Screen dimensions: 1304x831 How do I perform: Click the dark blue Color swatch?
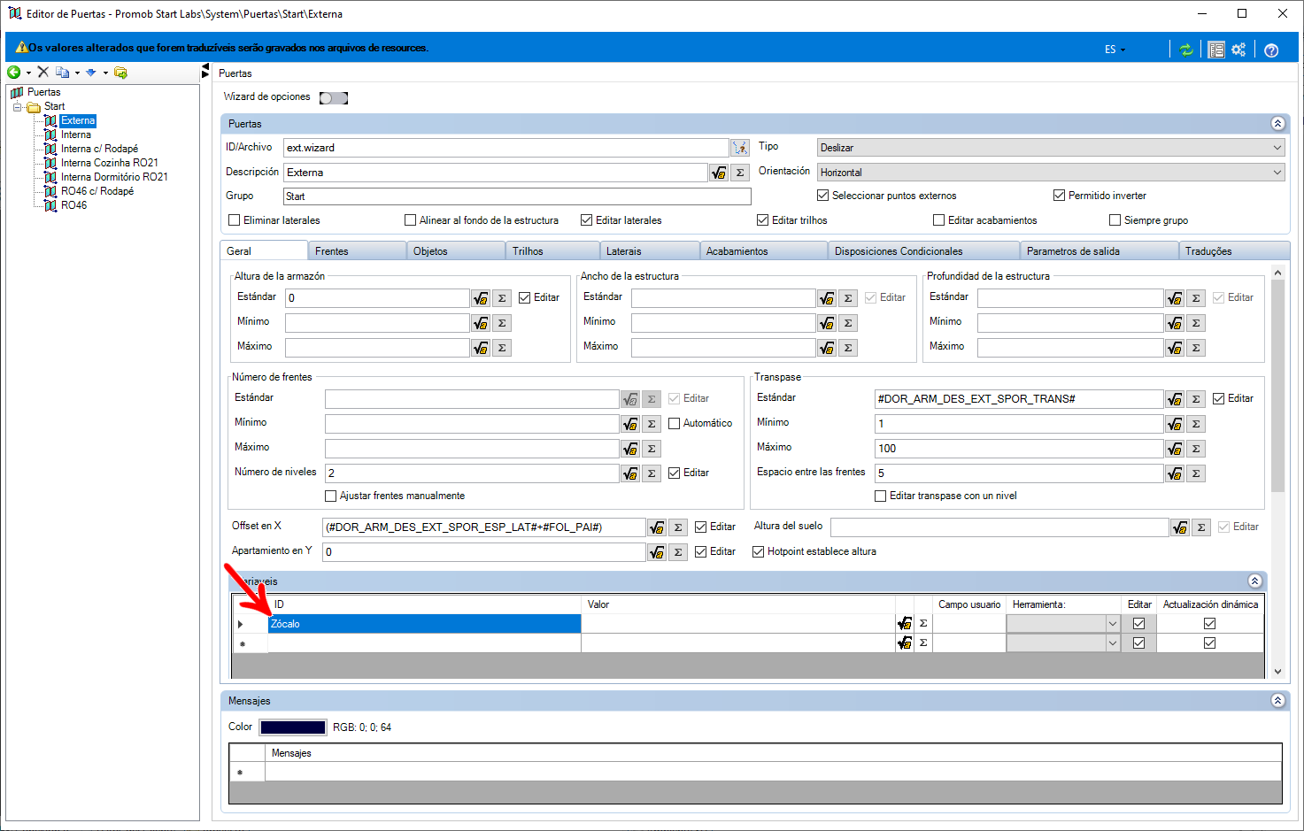292,727
